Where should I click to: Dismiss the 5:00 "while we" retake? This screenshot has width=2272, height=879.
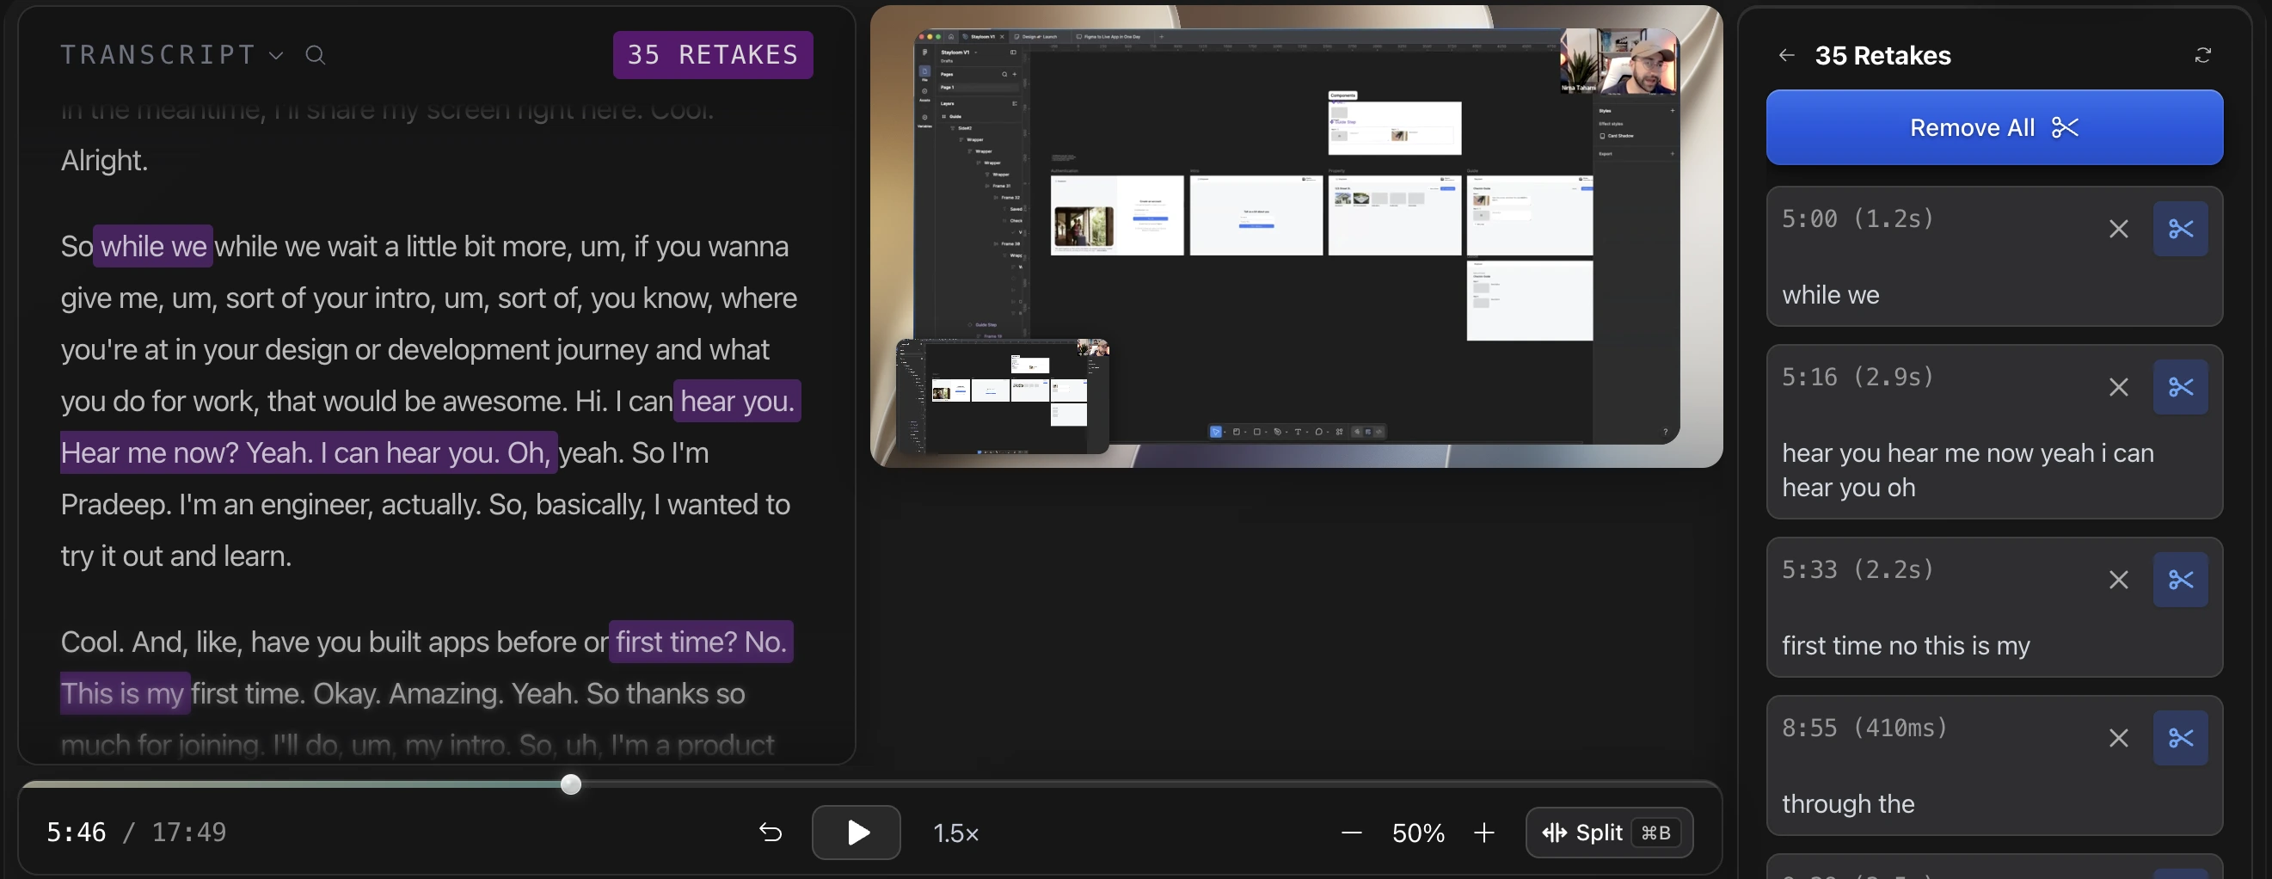click(2119, 230)
